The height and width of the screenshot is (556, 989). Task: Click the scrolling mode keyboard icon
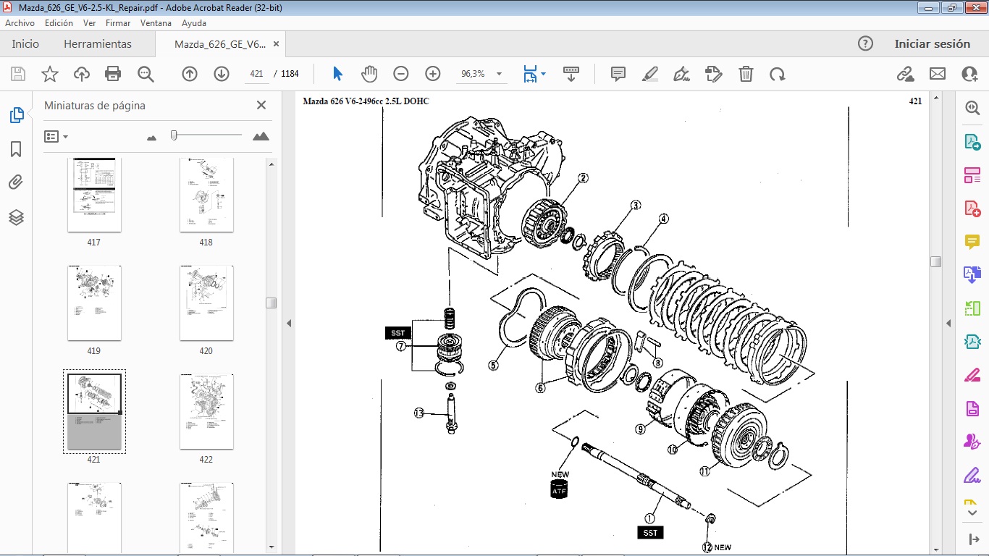(571, 74)
